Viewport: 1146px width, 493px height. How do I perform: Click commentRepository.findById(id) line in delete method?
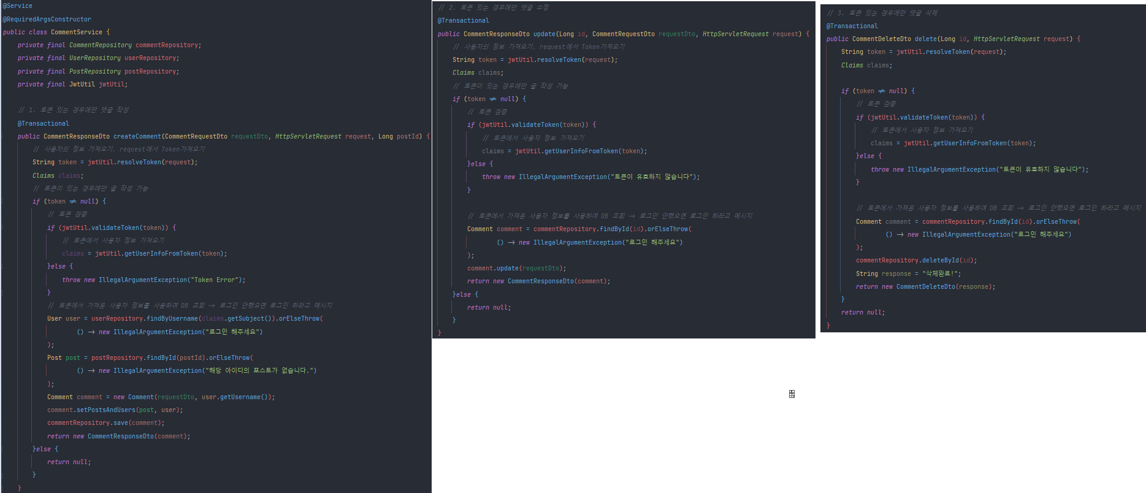(x=968, y=221)
